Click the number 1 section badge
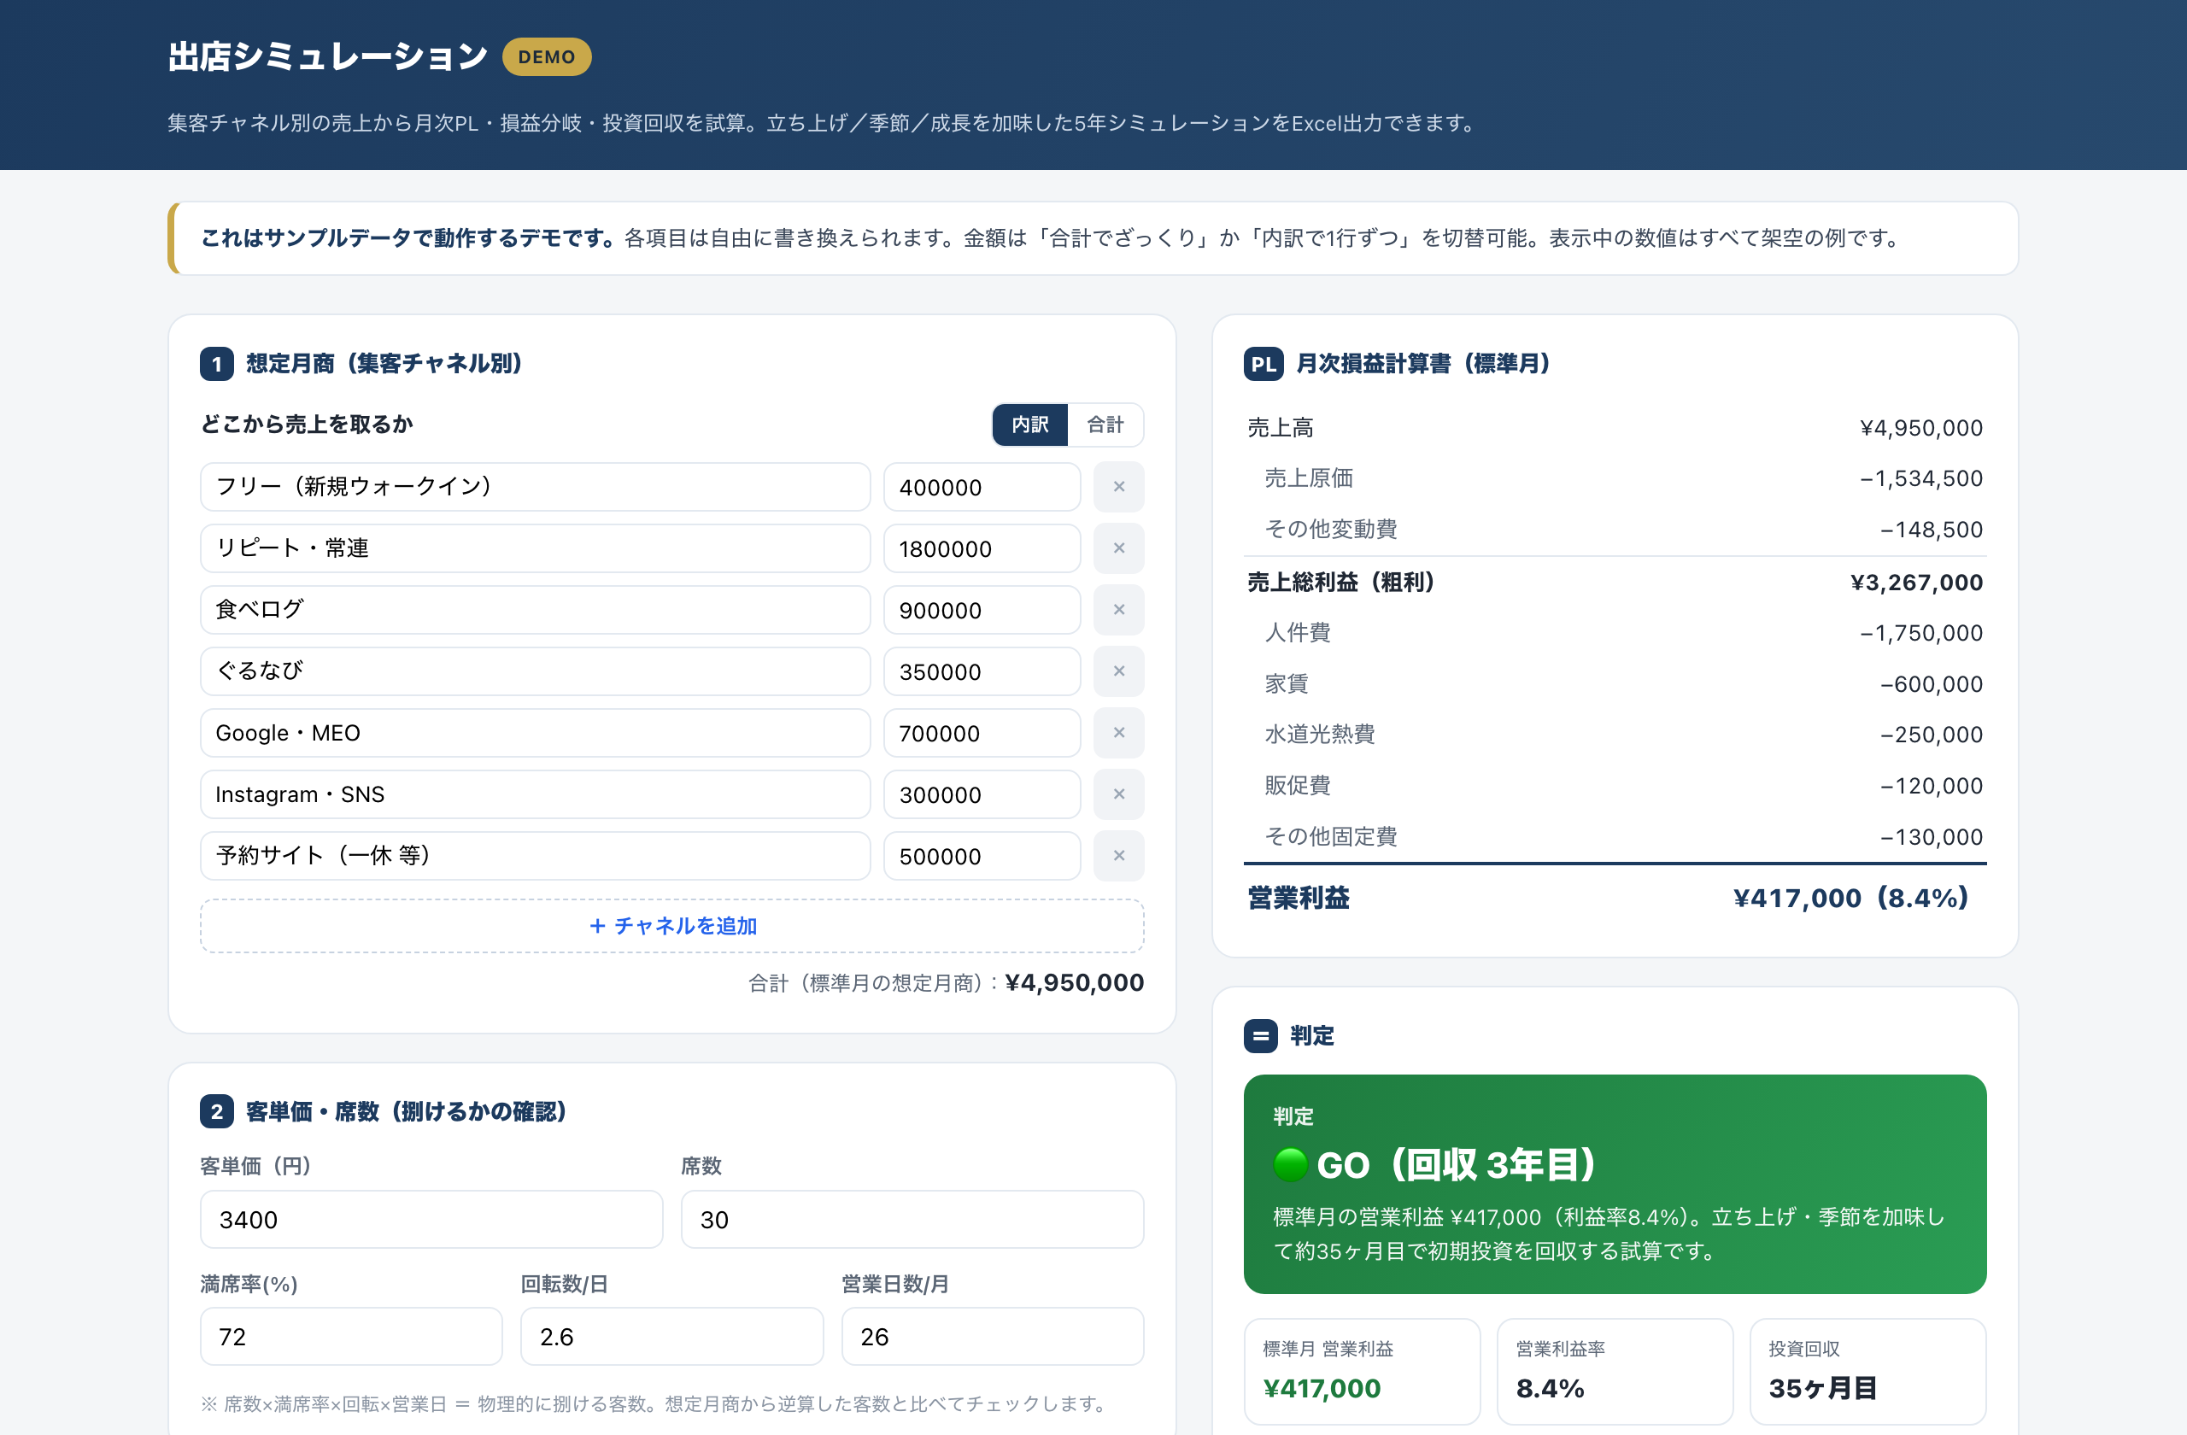 coord(217,364)
